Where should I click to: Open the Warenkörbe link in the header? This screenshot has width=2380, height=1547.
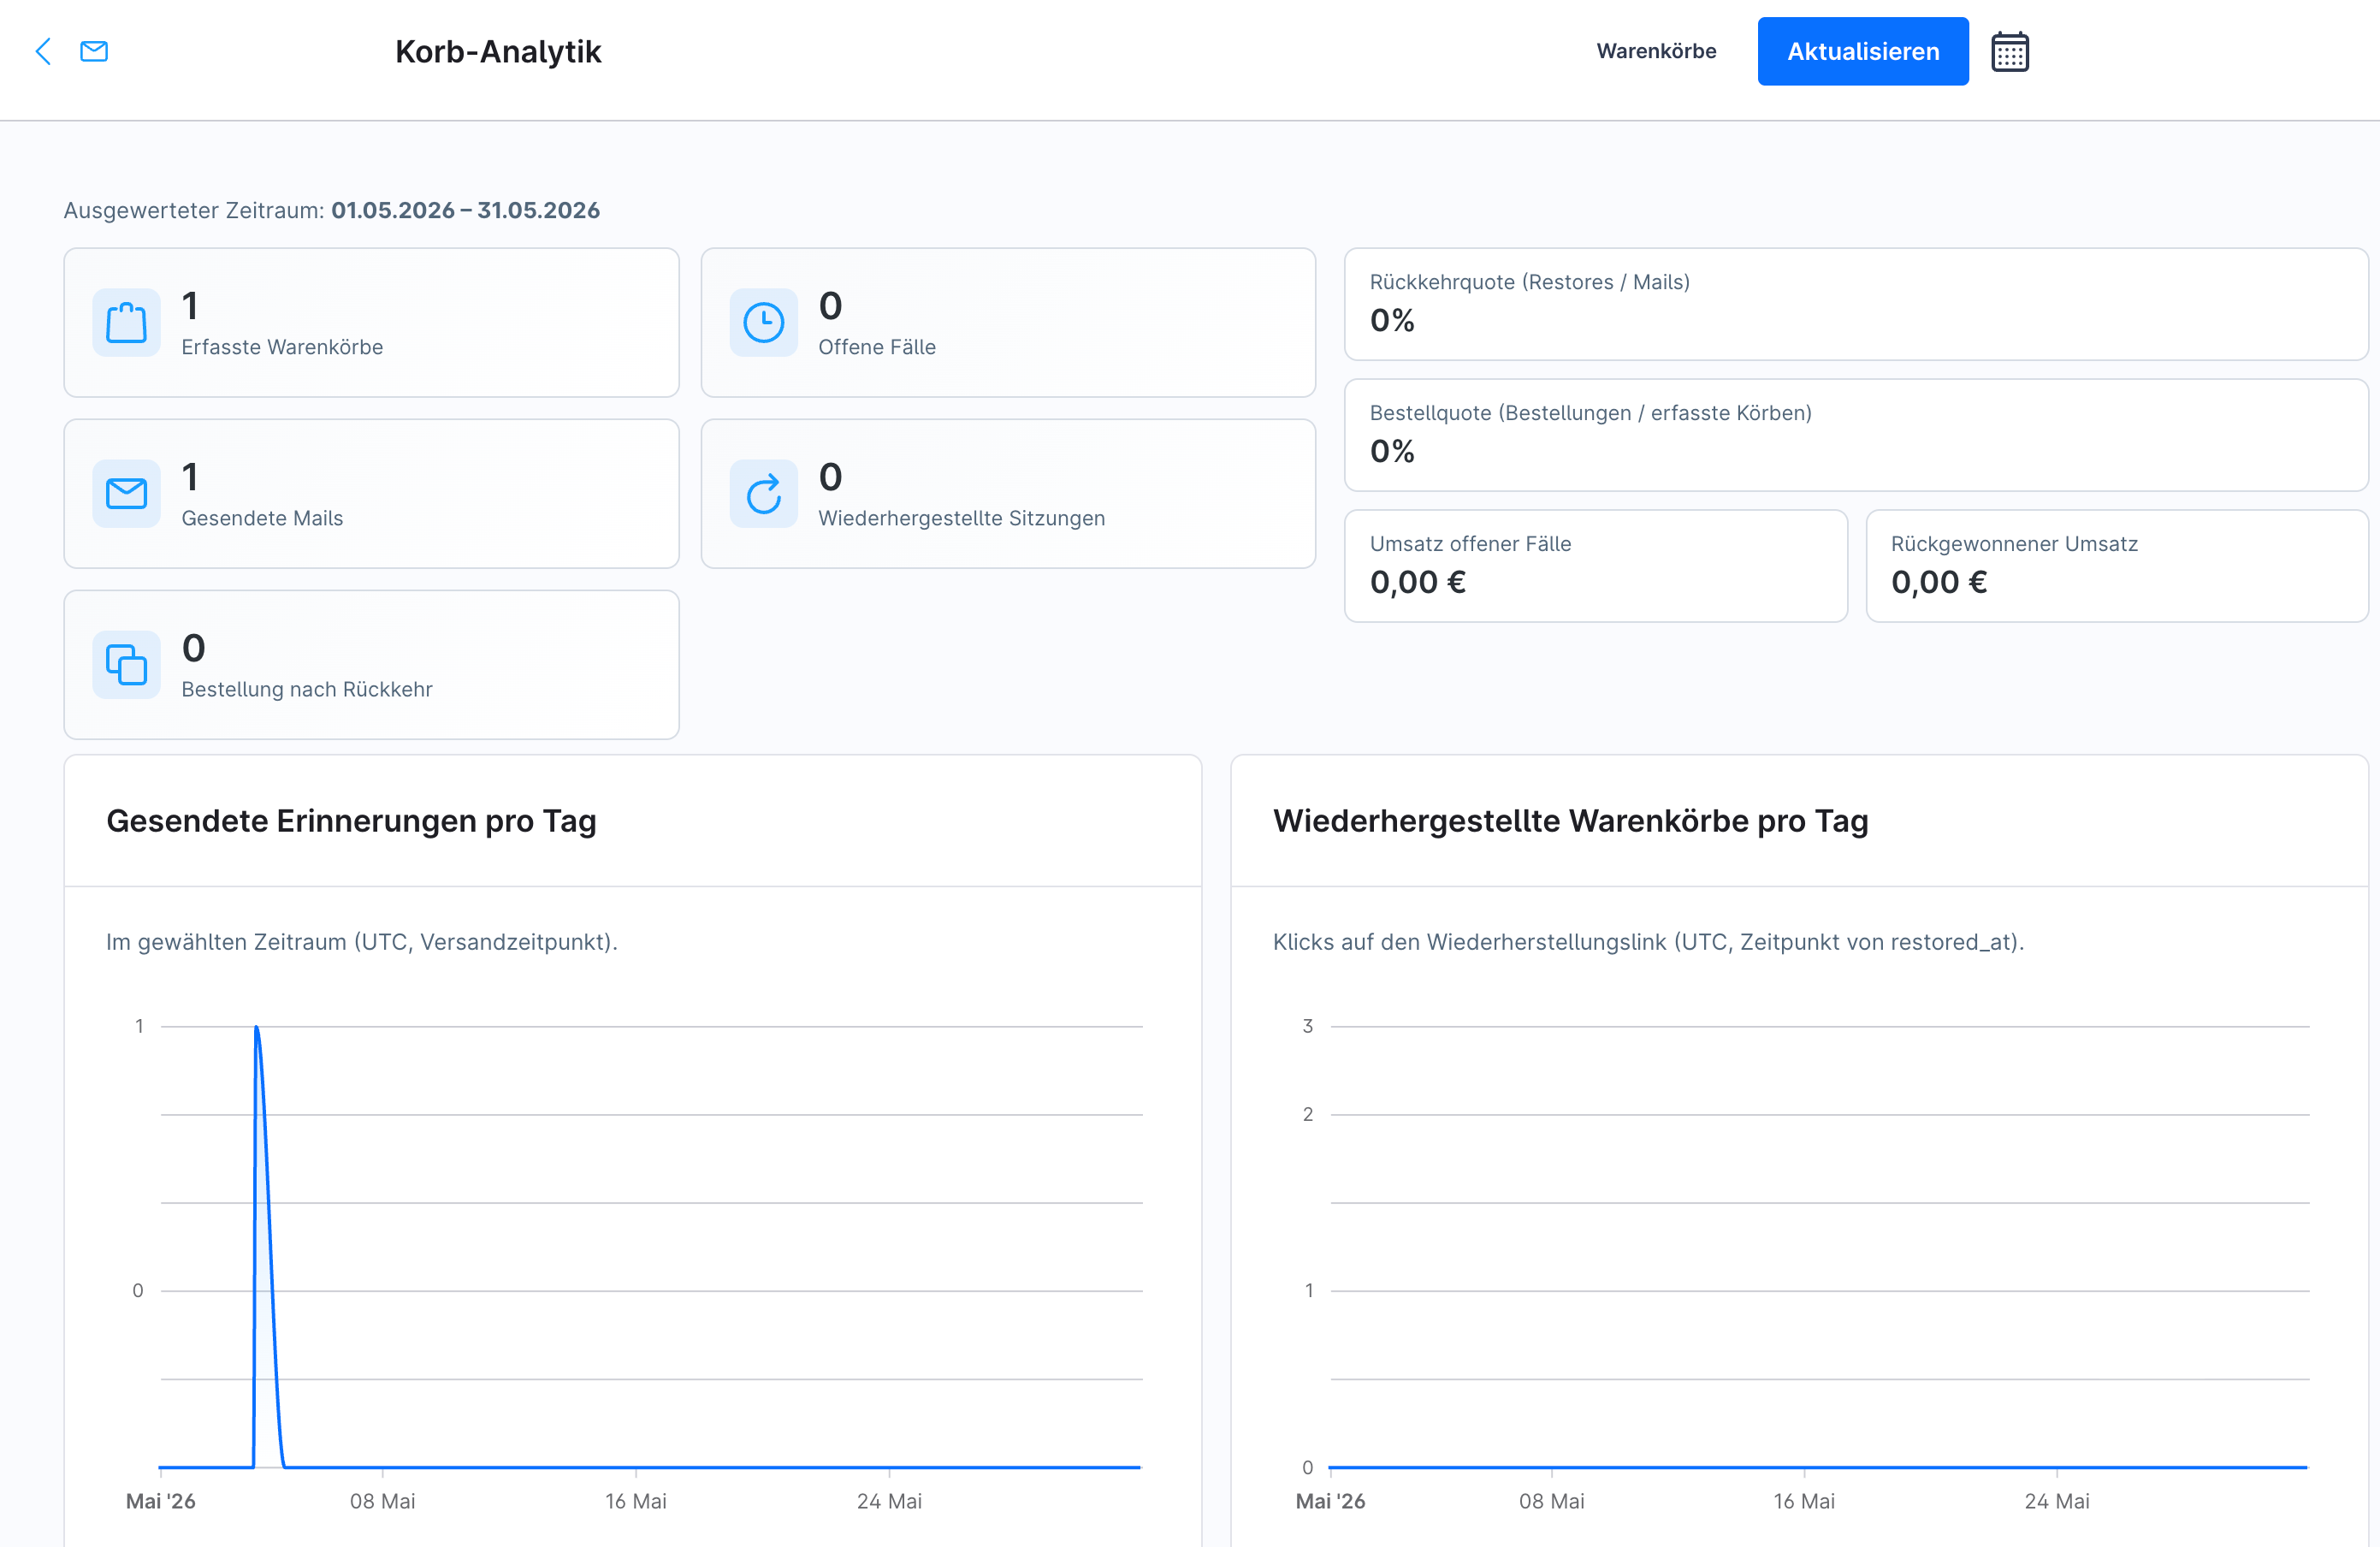[1656, 51]
